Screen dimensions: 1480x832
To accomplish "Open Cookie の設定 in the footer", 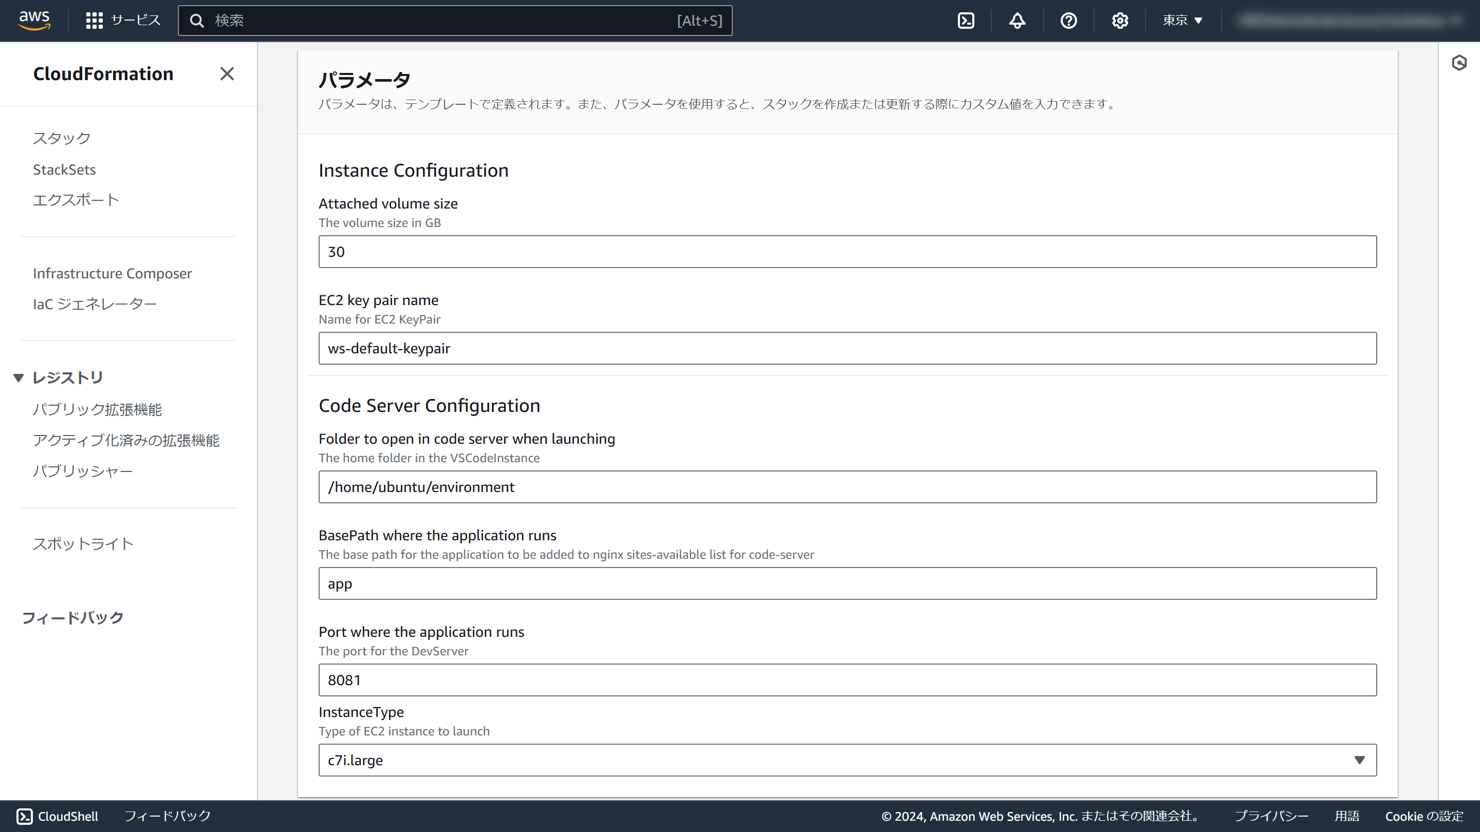I will [x=1423, y=816].
